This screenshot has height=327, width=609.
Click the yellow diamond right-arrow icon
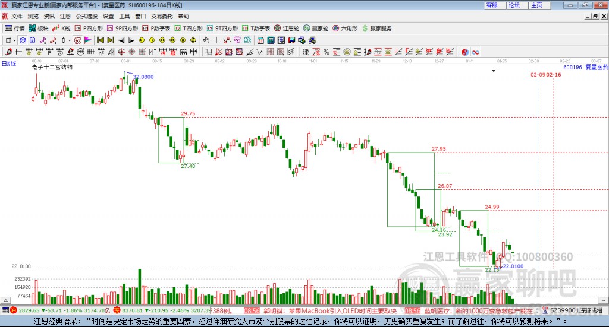[x=152, y=40]
